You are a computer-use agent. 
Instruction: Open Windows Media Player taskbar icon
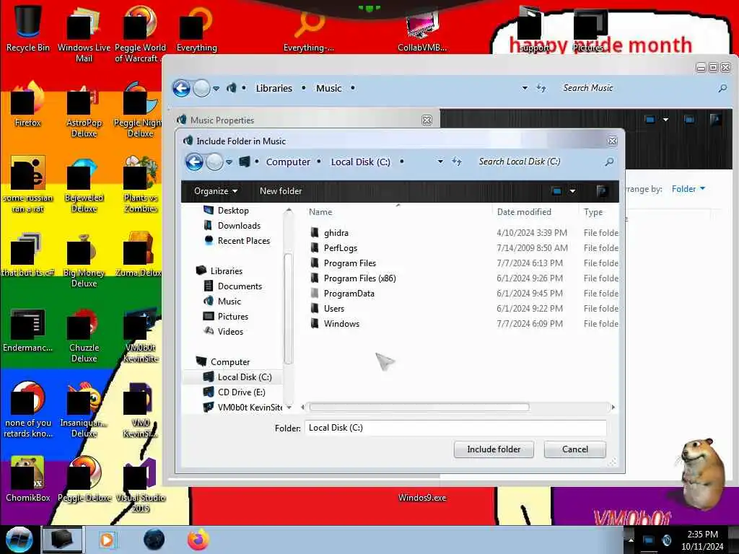pyautogui.click(x=107, y=540)
